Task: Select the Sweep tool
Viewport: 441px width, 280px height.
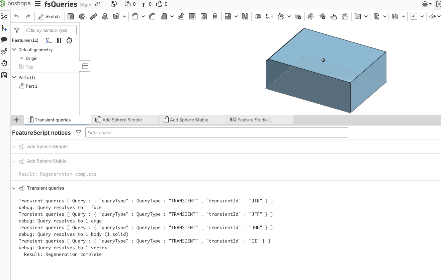Action: (x=93, y=16)
